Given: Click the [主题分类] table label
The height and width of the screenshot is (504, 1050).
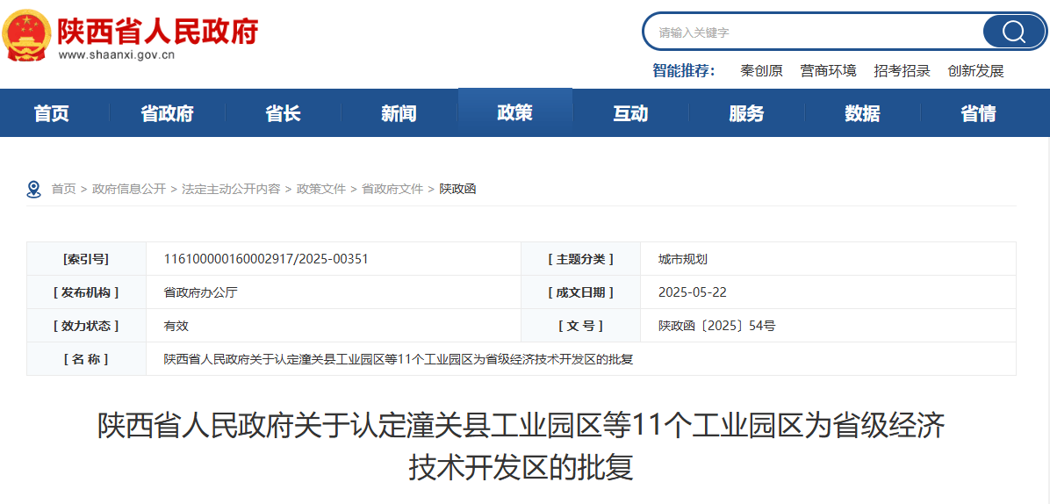Looking at the screenshot, I should tap(580, 259).
